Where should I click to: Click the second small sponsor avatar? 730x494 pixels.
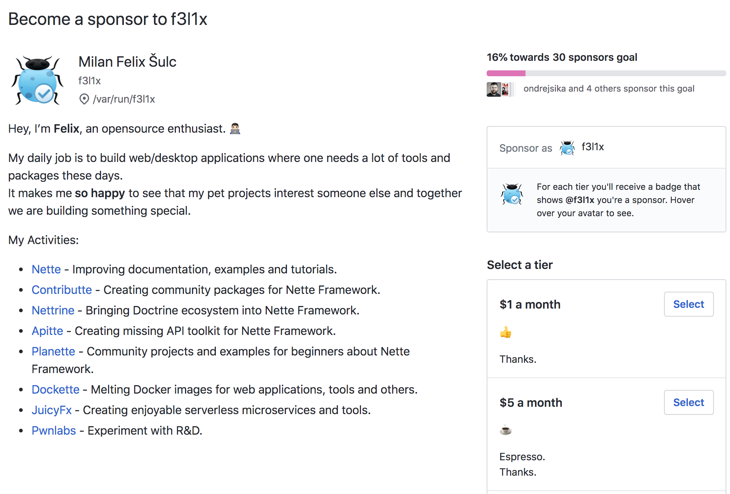[x=505, y=89]
